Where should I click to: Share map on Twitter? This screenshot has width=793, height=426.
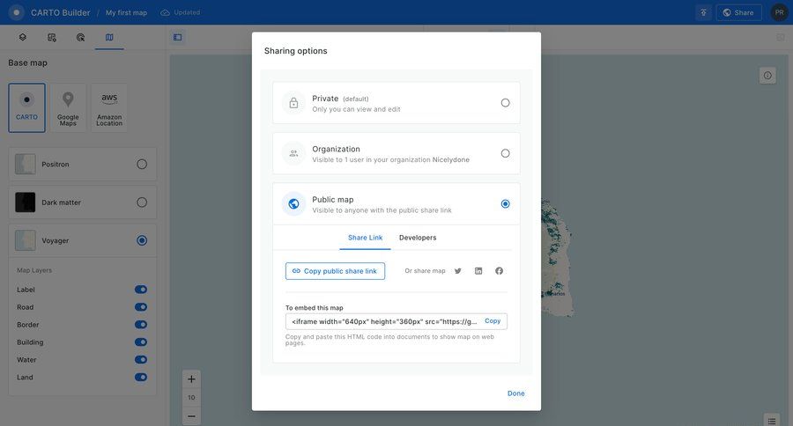(457, 271)
